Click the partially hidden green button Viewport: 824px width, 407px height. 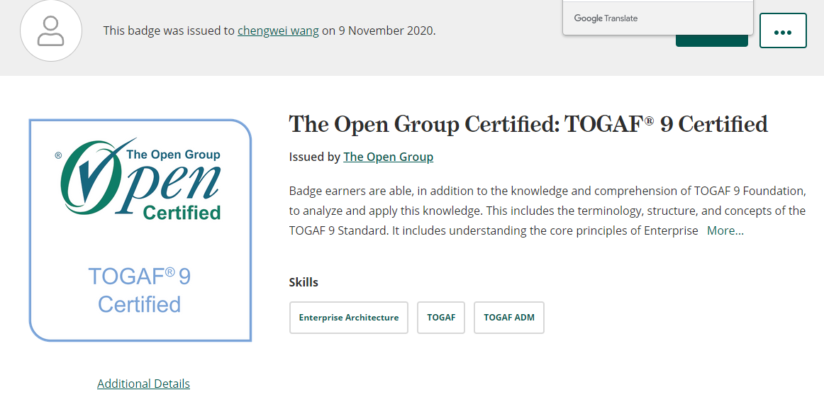tap(711, 40)
